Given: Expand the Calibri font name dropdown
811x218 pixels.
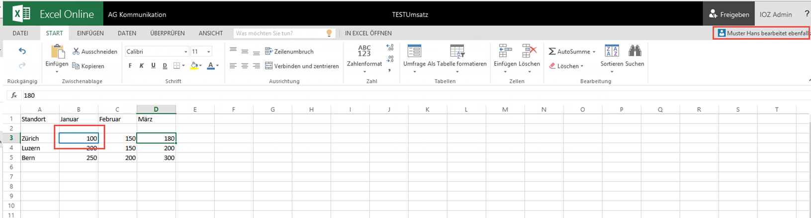Looking at the screenshot, I should (x=186, y=52).
